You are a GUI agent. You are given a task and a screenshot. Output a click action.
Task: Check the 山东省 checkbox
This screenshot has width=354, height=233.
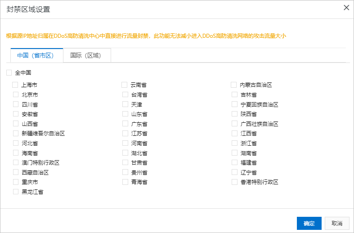click(125, 114)
